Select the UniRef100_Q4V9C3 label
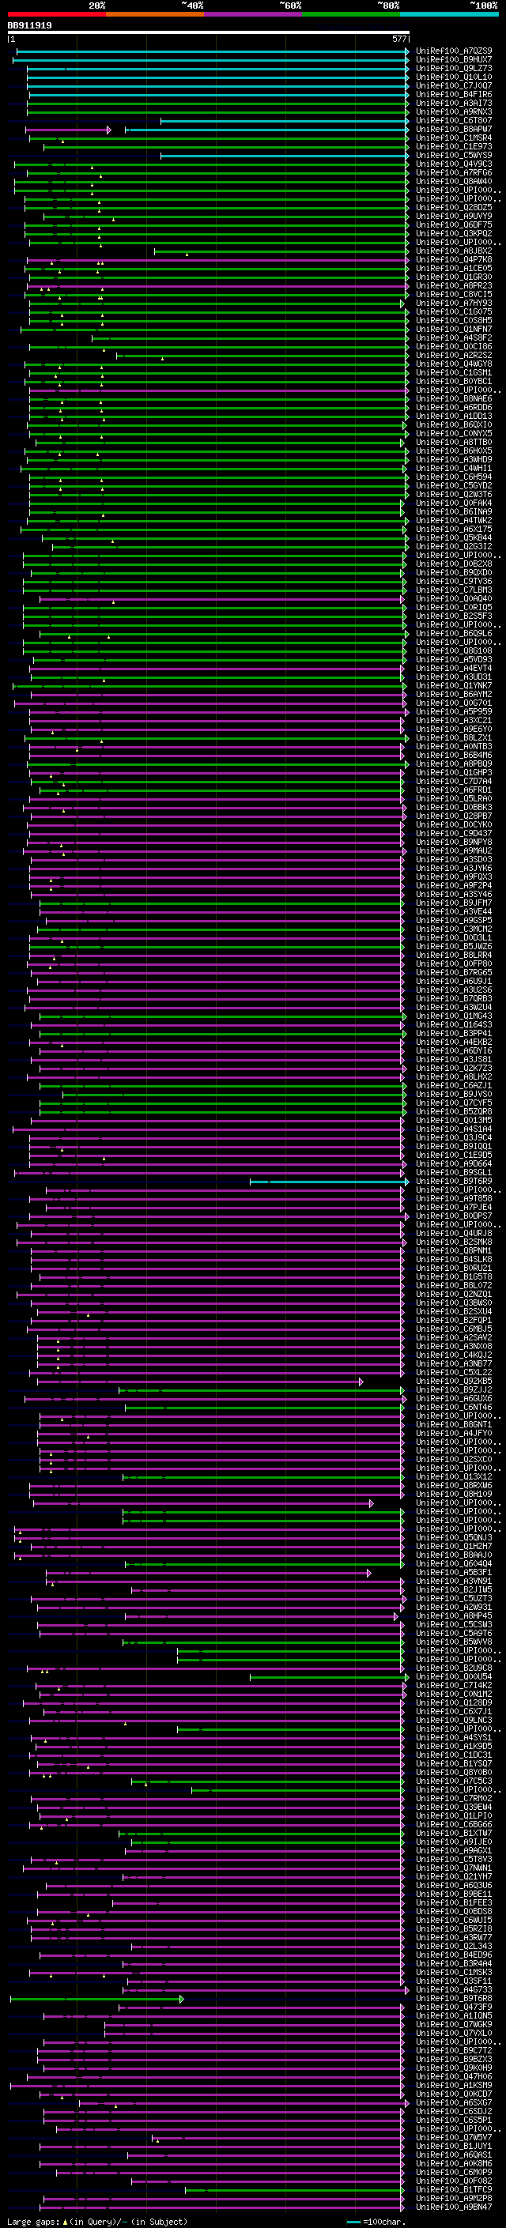506x2228 pixels. click(x=454, y=164)
